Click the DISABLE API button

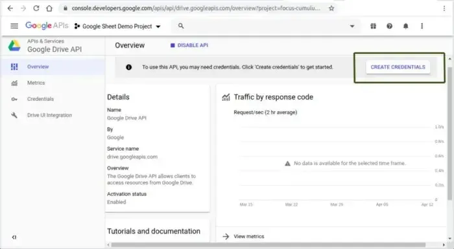[x=189, y=45]
